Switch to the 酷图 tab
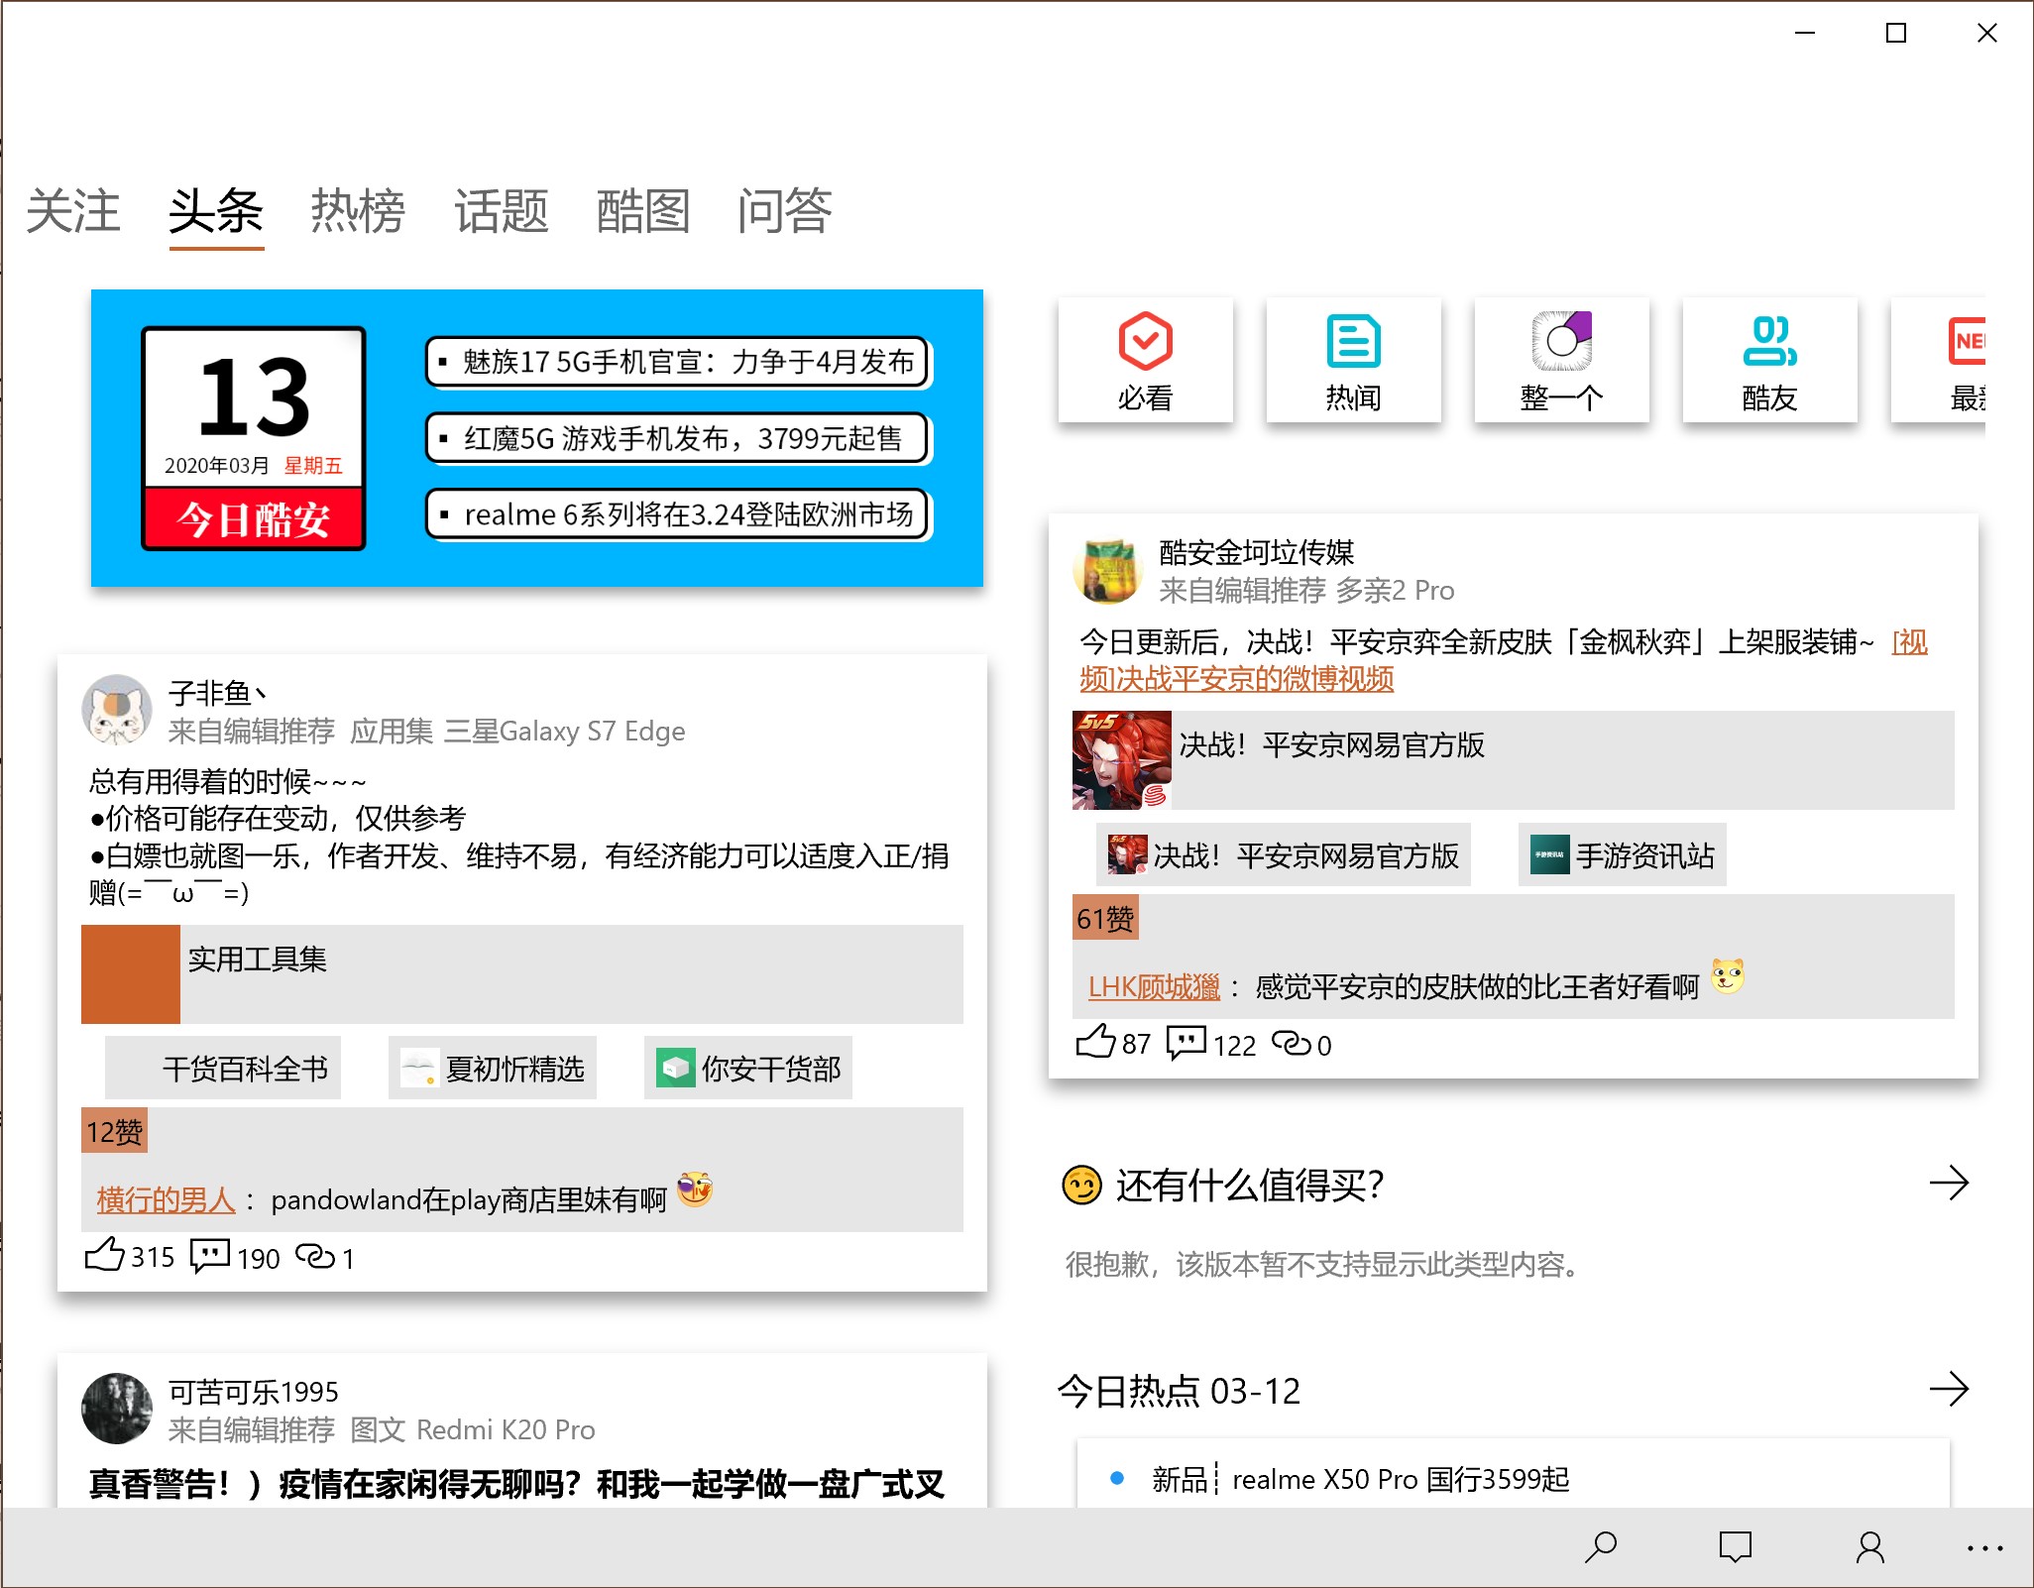 [x=642, y=211]
